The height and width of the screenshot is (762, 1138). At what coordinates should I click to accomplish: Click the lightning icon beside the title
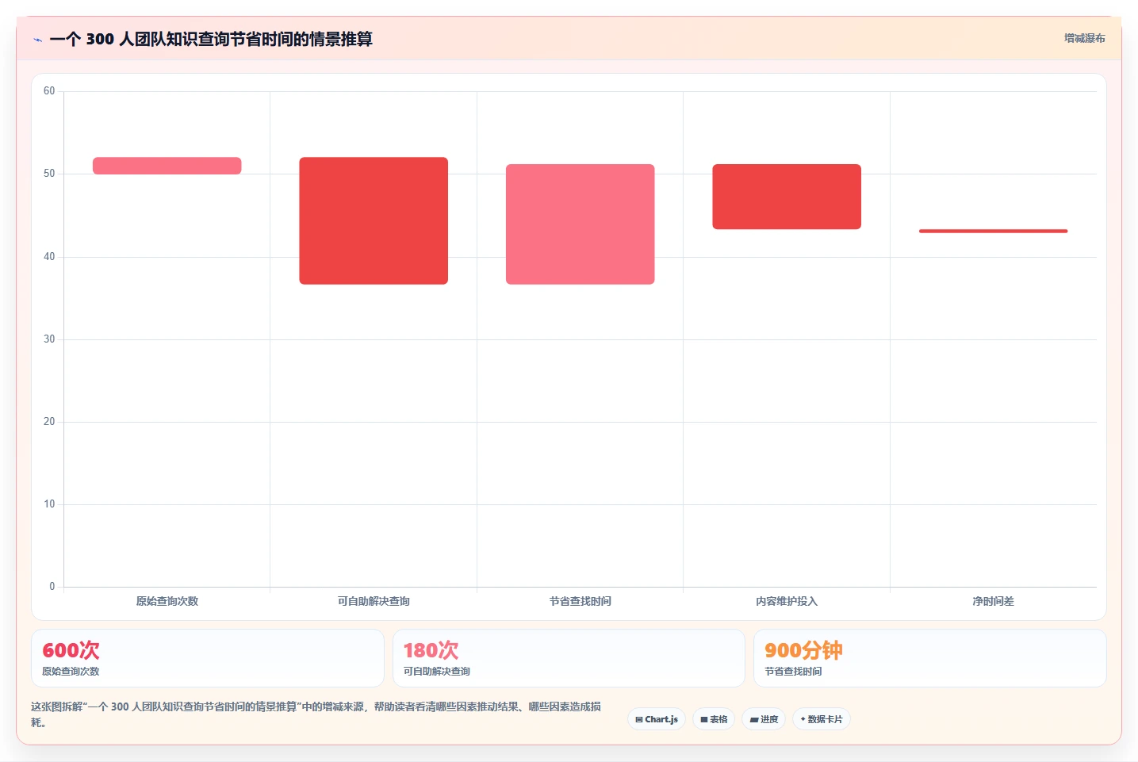(37, 40)
